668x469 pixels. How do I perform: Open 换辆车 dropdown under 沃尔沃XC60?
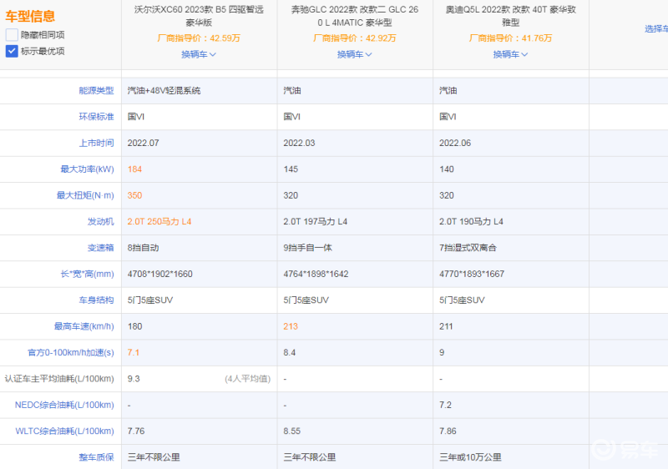tap(199, 54)
